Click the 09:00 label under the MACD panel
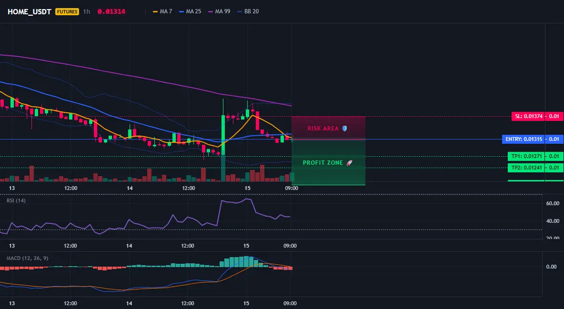The image size is (564, 309). [290, 303]
